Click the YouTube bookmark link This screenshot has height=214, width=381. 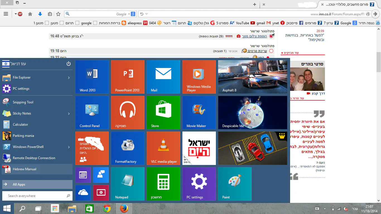242,23
